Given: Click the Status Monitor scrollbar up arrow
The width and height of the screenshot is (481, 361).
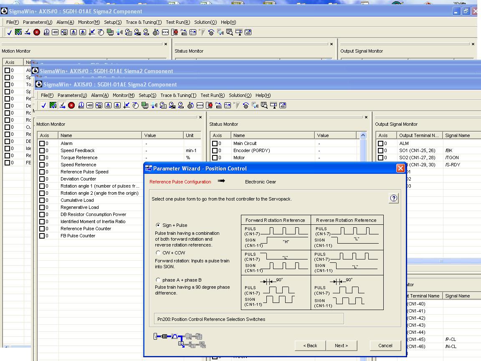Looking at the screenshot, I should tap(363, 135).
